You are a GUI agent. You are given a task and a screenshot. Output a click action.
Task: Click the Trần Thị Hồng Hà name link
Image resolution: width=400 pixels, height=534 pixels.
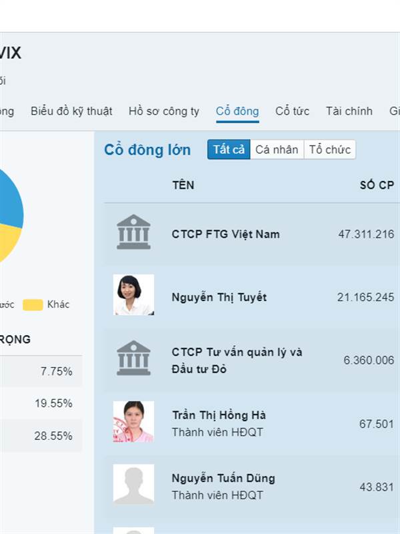219,415
